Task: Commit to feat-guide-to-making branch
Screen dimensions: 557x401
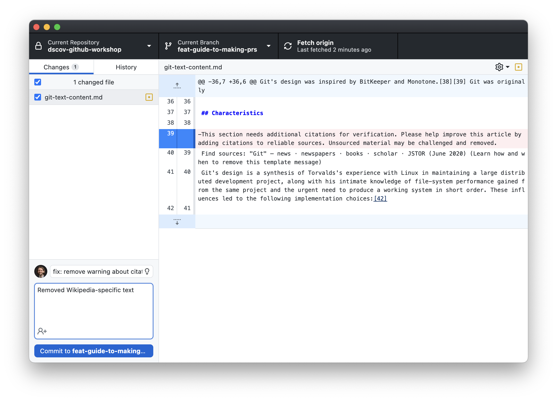Action: pyautogui.click(x=94, y=350)
